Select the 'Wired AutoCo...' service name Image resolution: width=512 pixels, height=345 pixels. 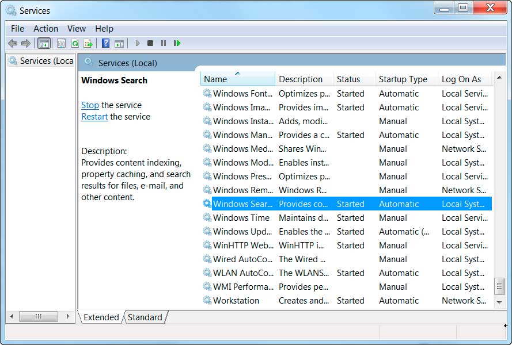pyautogui.click(x=242, y=259)
